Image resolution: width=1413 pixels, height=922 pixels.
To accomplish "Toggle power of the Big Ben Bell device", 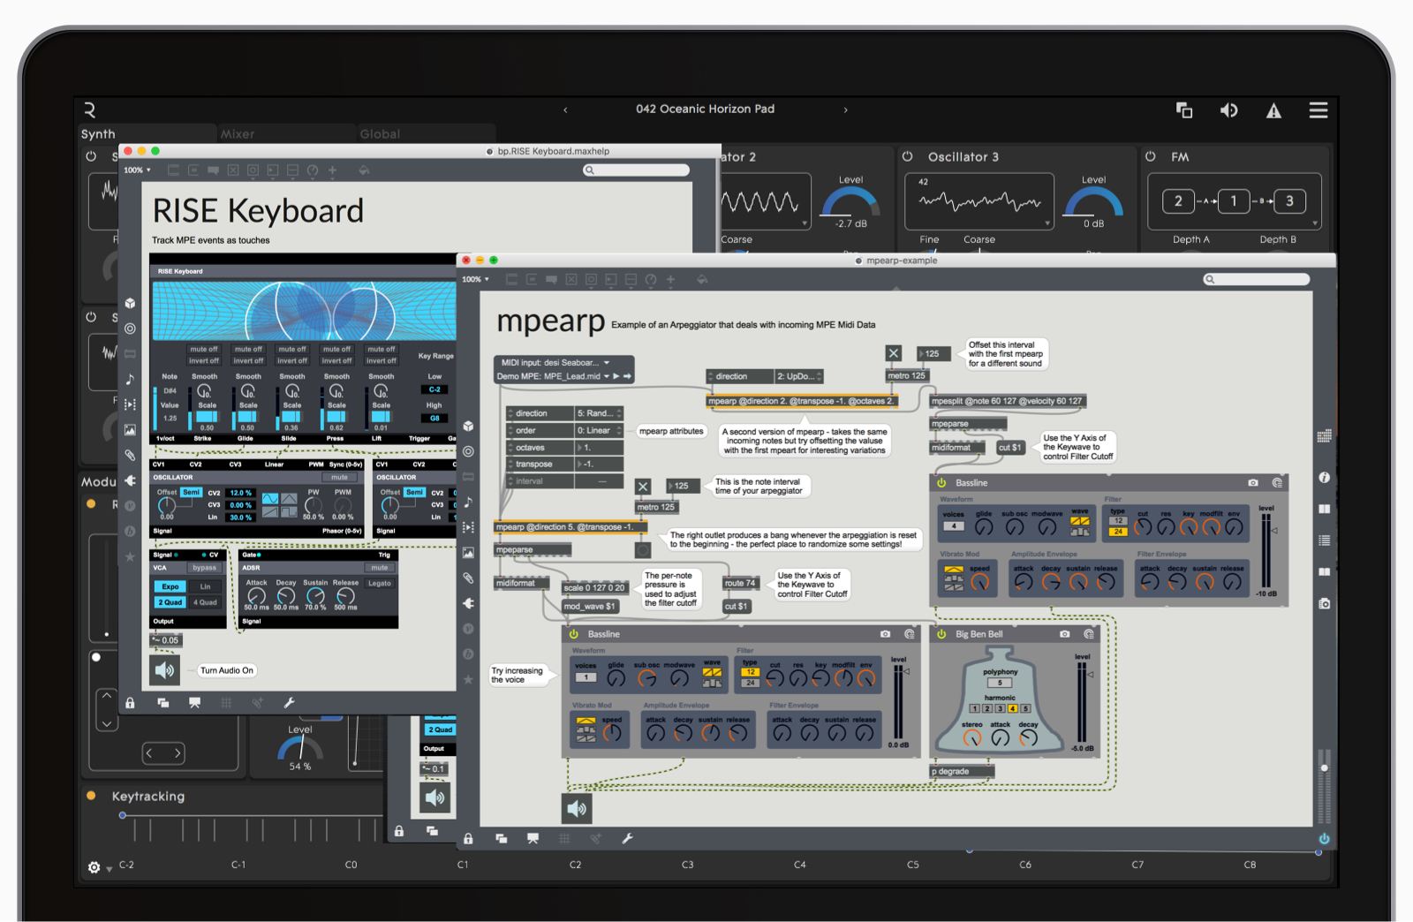I will (x=941, y=634).
